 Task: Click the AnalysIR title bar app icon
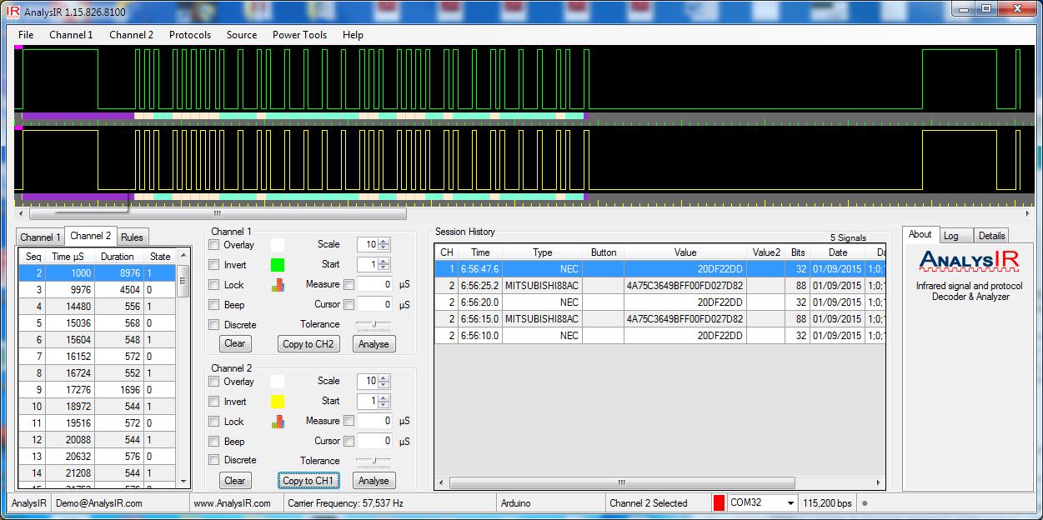pyautogui.click(x=13, y=12)
